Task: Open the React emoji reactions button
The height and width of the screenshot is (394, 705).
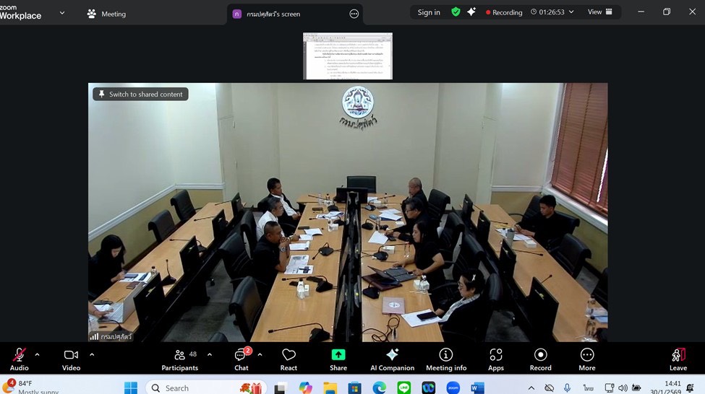Action: (289, 359)
